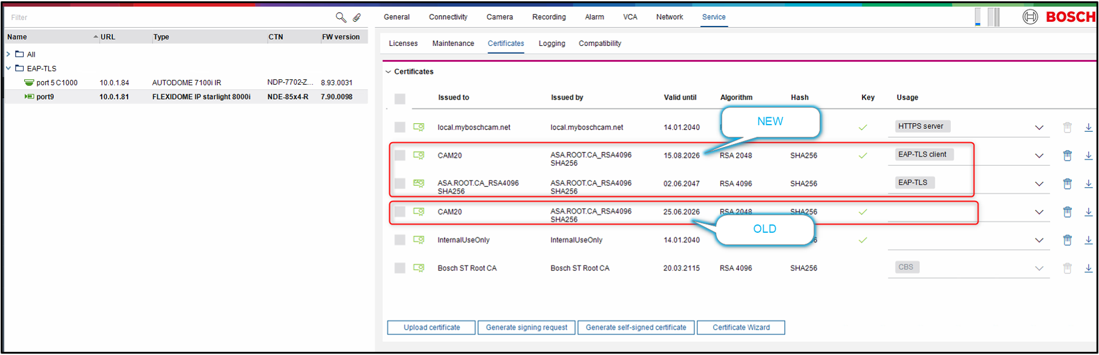Click the Upload certificate button
Screen dimensions: 1099x355
[431, 327]
